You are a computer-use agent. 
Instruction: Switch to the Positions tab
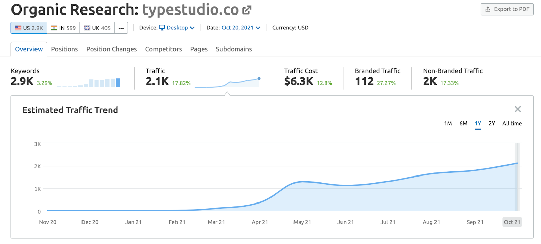pyautogui.click(x=64, y=49)
